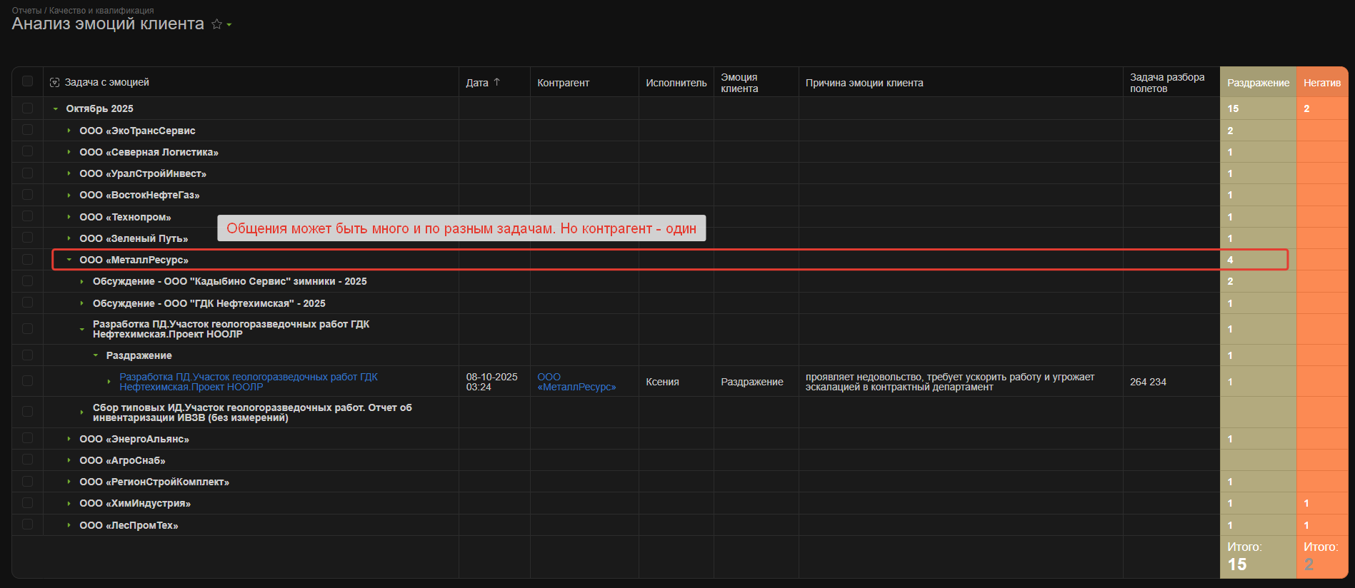Expand ООО «ЭкоТрансСервис» row
This screenshot has height=588, width=1355.
69,131
